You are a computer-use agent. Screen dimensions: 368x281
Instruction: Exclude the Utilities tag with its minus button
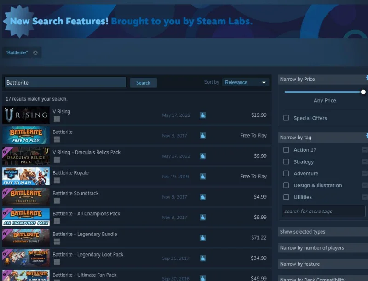tap(365, 196)
